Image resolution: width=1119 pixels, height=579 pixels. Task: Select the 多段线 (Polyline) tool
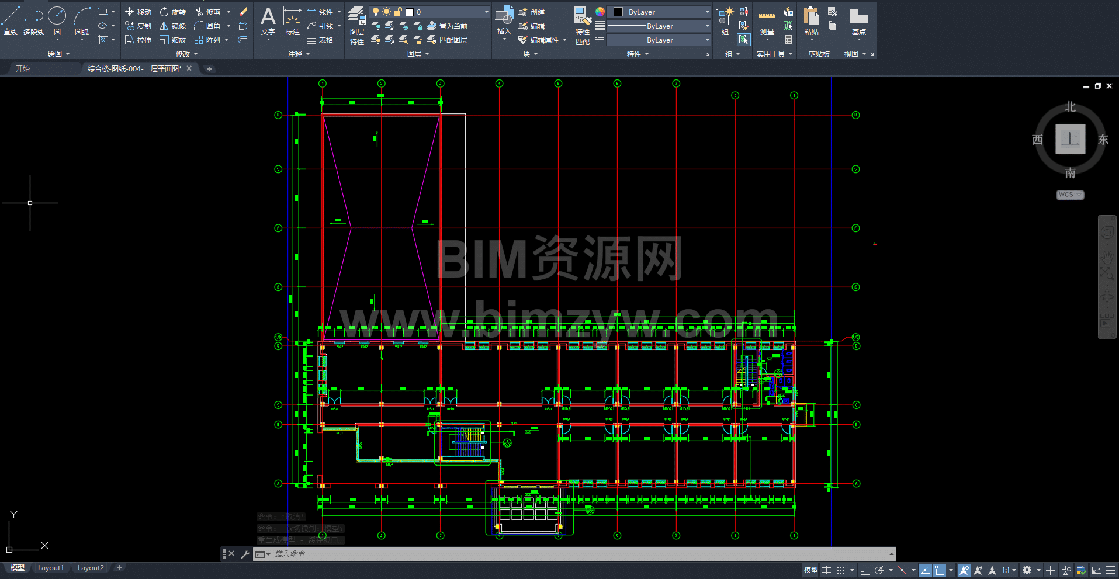(34, 21)
